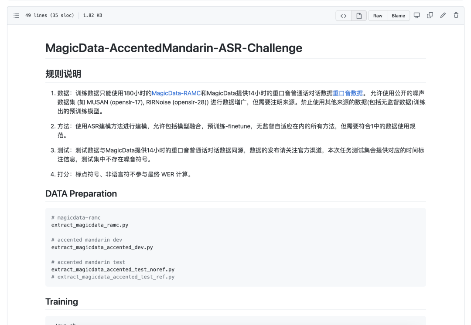Viewport: 471px width, 325px height.
Task: Open the file outline via the list icon
Action: pos(16,15)
